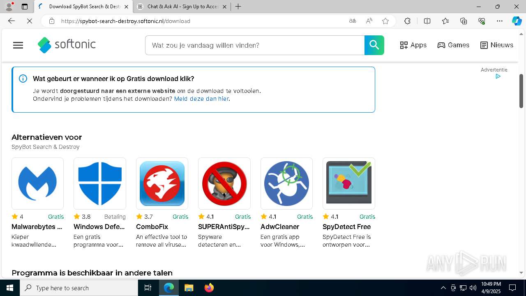Open Edge Settings and more menu

[x=500, y=21]
